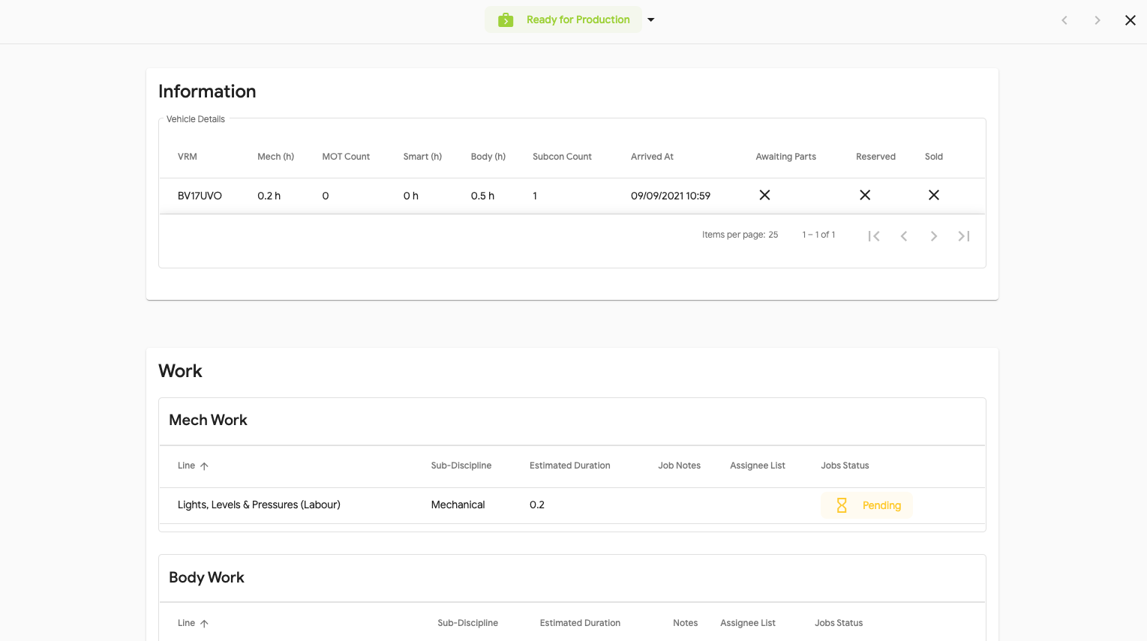The width and height of the screenshot is (1147, 641).
Task: Click Sub-Discipline header in Body Work
Action: tap(468, 623)
